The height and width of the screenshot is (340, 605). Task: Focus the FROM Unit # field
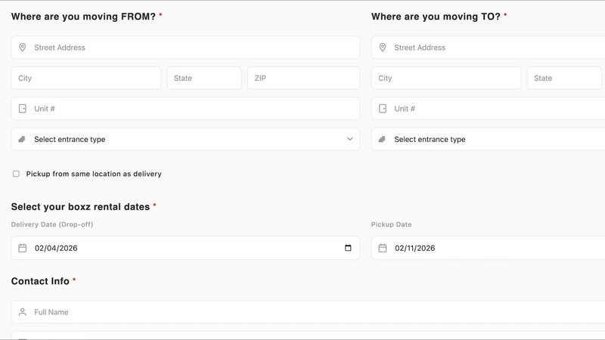point(185,109)
